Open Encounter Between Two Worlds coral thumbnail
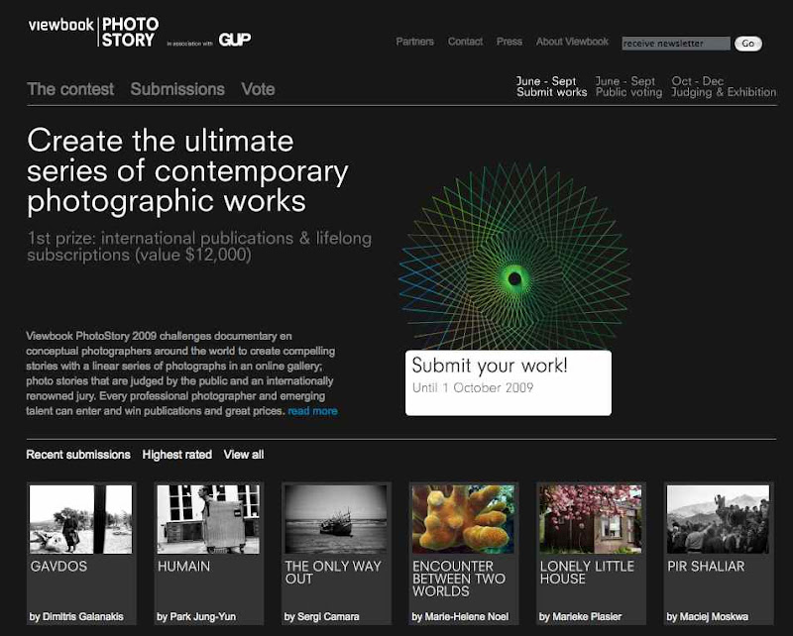This screenshot has height=636, width=793. (463, 519)
